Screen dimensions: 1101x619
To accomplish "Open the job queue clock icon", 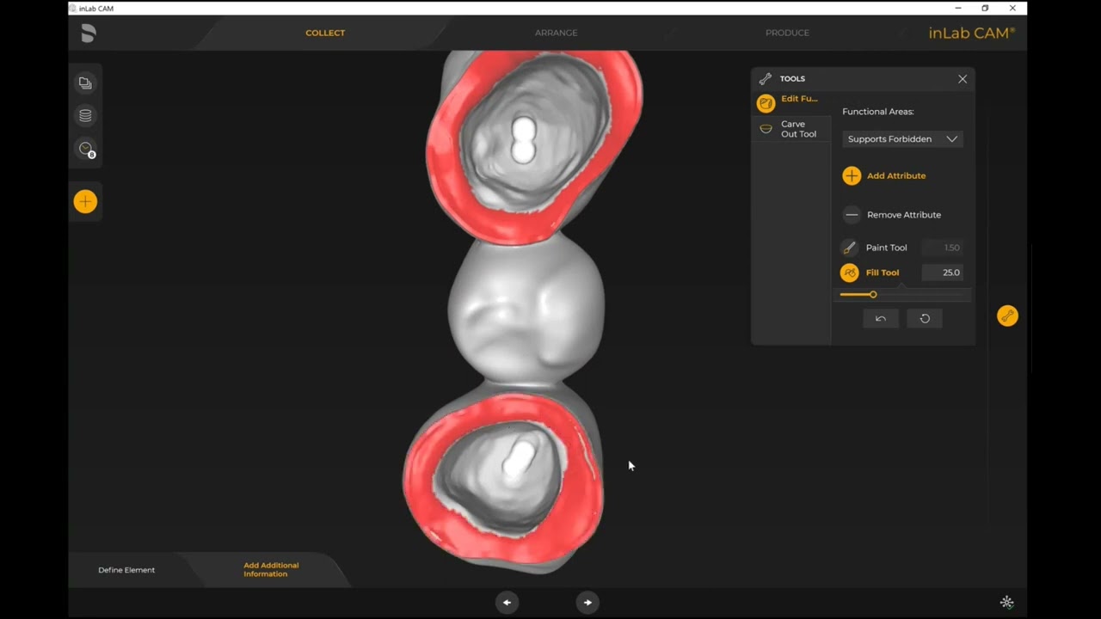I will pos(85,150).
